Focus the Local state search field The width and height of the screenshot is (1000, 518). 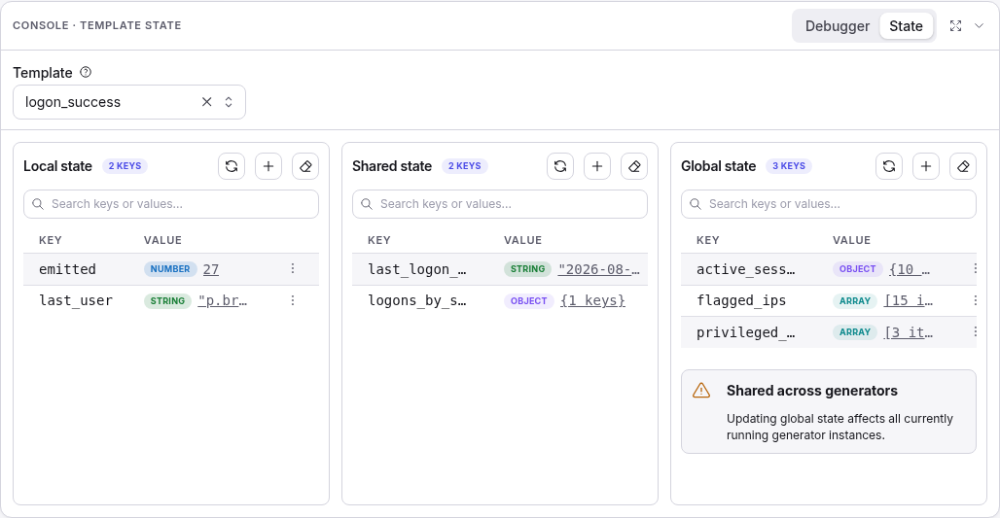[x=171, y=204]
